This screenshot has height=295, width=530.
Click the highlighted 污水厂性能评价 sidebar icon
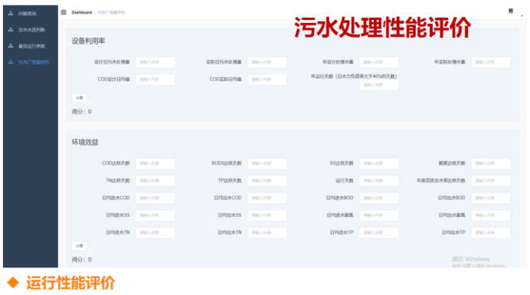[x=11, y=62]
